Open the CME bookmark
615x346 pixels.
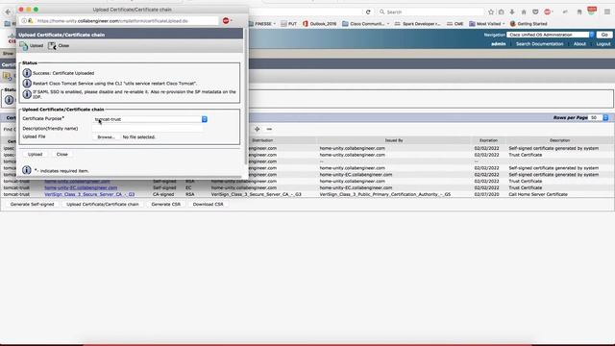[455, 24]
